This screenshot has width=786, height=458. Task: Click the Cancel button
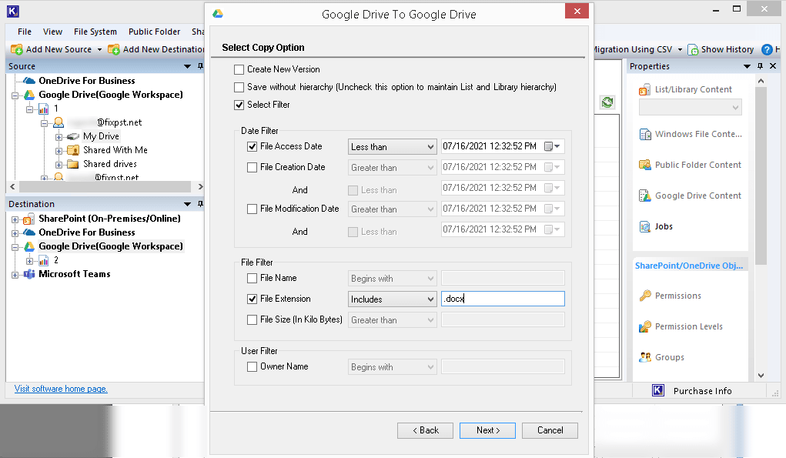click(x=550, y=430)
